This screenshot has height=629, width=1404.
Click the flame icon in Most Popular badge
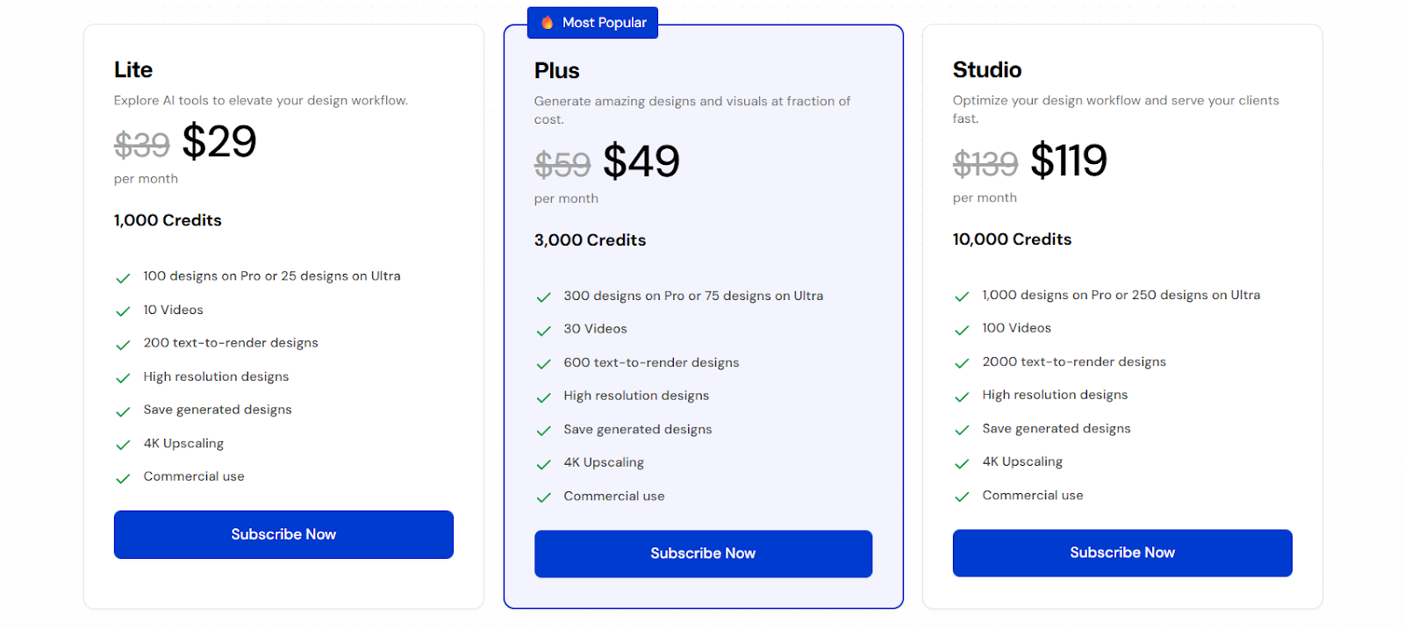[548, 23]
